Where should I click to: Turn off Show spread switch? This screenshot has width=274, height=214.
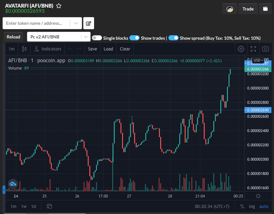[x=173, y=38]
